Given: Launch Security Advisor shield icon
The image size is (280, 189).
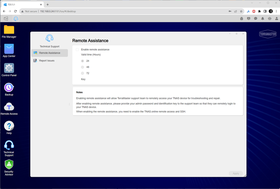Looking at the screenshot, I should tap(9, 168).
